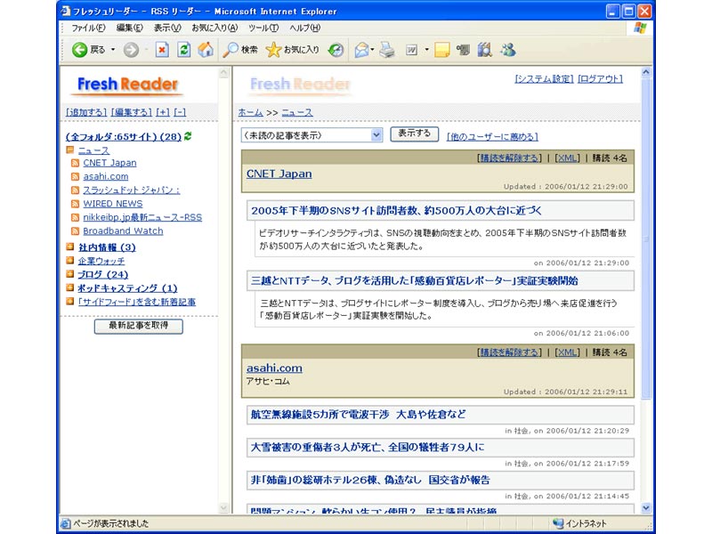
Task: Click 購読を解除する in the CNET Japan header
Action: tap(509, 158)
